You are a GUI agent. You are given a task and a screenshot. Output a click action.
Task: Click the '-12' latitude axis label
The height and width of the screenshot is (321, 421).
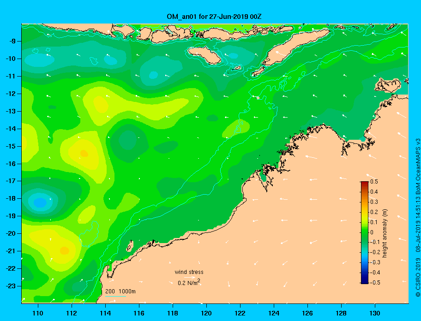(x=11, y=94)
